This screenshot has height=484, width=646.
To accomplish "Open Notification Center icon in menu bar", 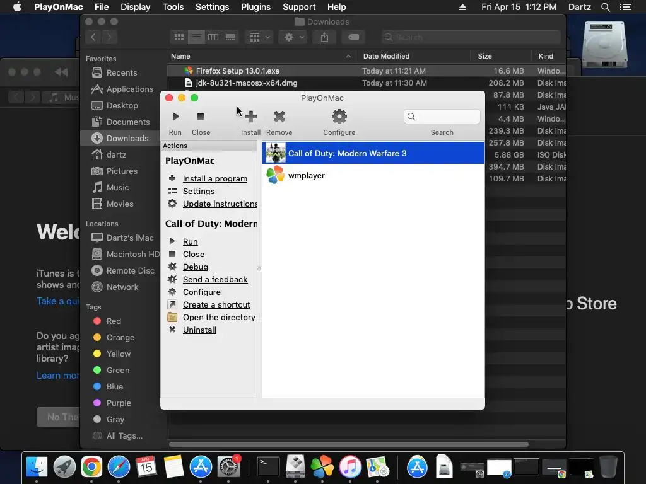I will click(x=626, y=7).
